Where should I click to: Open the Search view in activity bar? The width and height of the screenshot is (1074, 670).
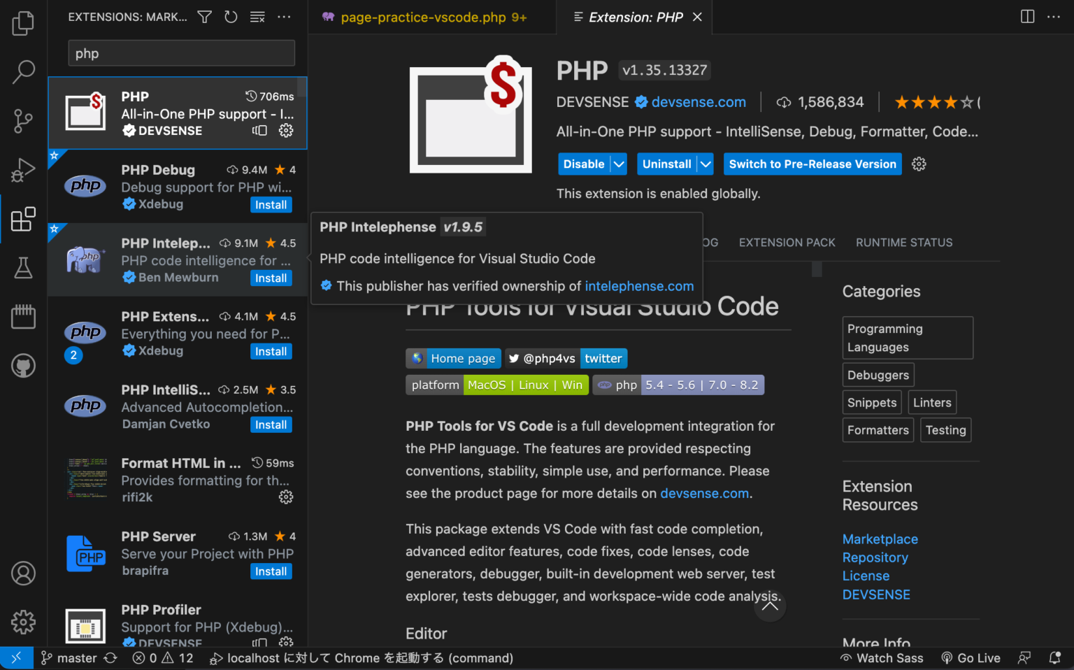[23, 71]
